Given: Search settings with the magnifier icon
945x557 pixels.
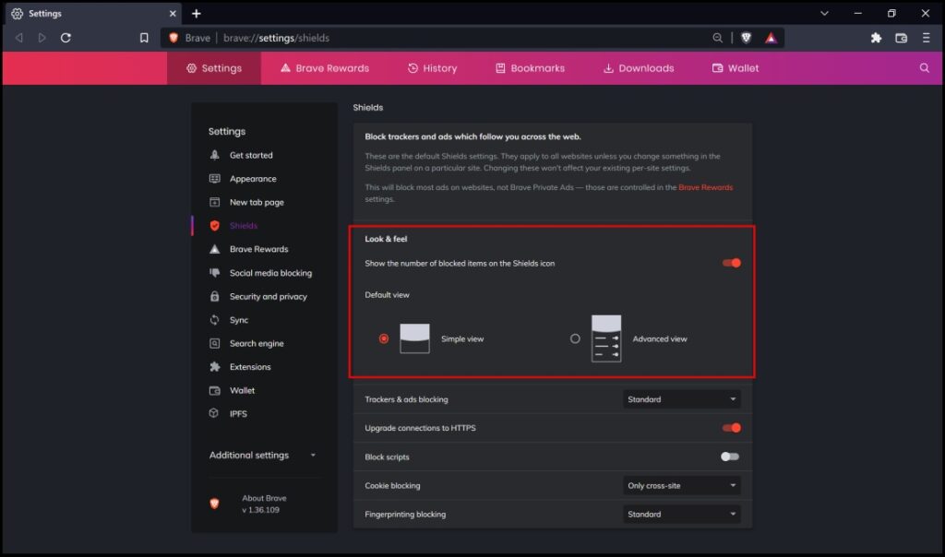Looking at the screenshot, I should (x=925, y=68).
